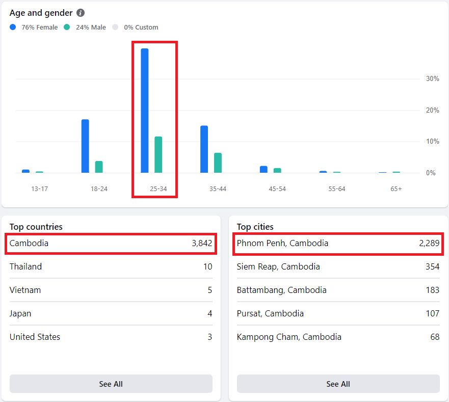The width and height of the screenshot is (449, 402).
Task: Click the Top cities heading
Action: click(255, 227)
